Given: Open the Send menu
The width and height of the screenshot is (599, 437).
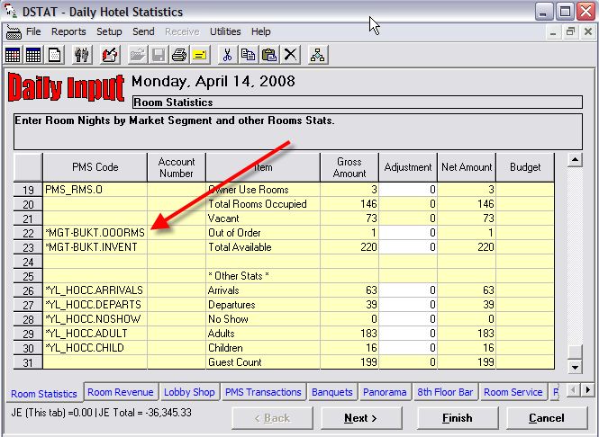Looking at the screenshot, I should pos(143,31).
